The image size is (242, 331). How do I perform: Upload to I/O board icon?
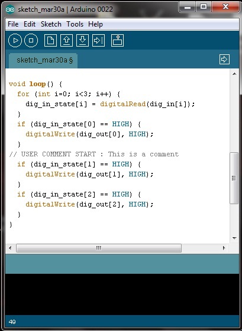pyautogui.click(x=98, y=40)
